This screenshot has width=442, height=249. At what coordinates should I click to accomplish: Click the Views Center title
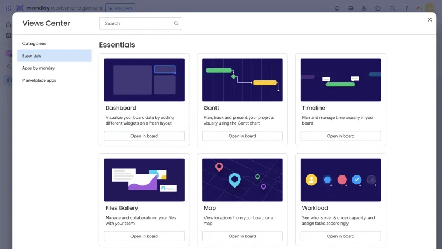point(46,23)
